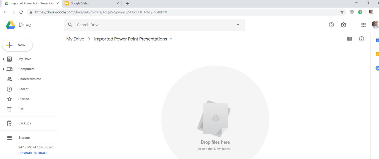Go to My Drive in breadcrumb

click(75, 39)
